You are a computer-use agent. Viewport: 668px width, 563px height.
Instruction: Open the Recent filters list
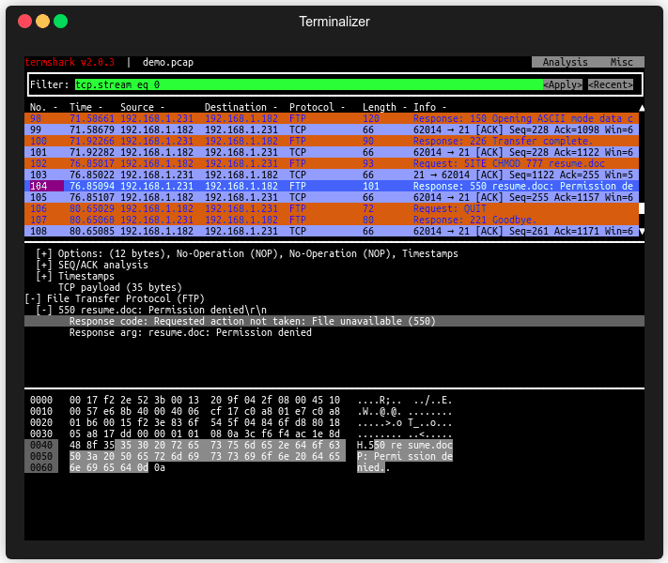pyautogui.click(x=611, y=84)
